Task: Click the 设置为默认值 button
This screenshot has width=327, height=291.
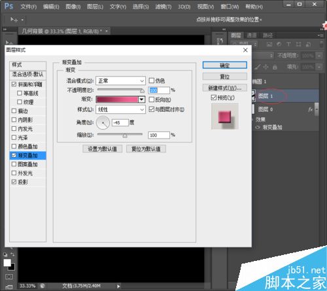Action: tap(102, 149)
